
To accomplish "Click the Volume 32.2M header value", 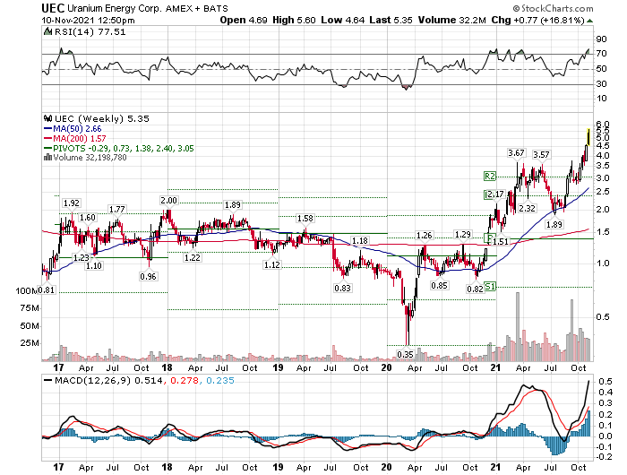I will 451,20.
